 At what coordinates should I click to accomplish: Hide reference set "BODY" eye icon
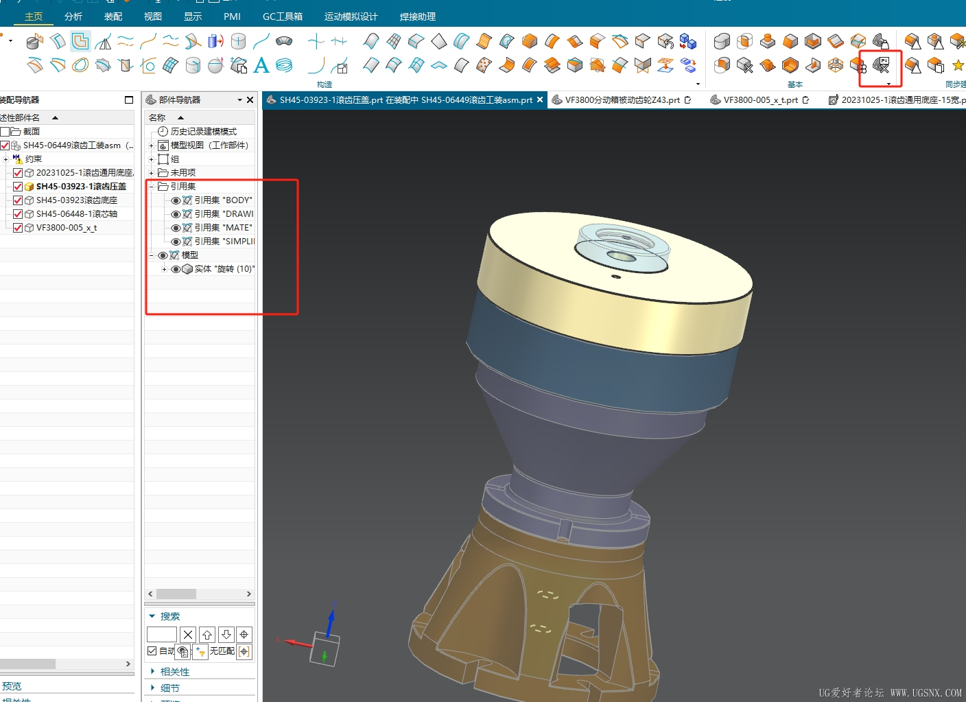tap(176, 200)
